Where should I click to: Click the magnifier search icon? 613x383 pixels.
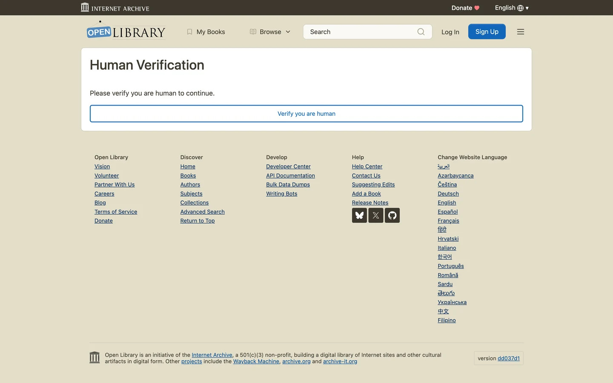pyautogui.click(x=421, y=32)
